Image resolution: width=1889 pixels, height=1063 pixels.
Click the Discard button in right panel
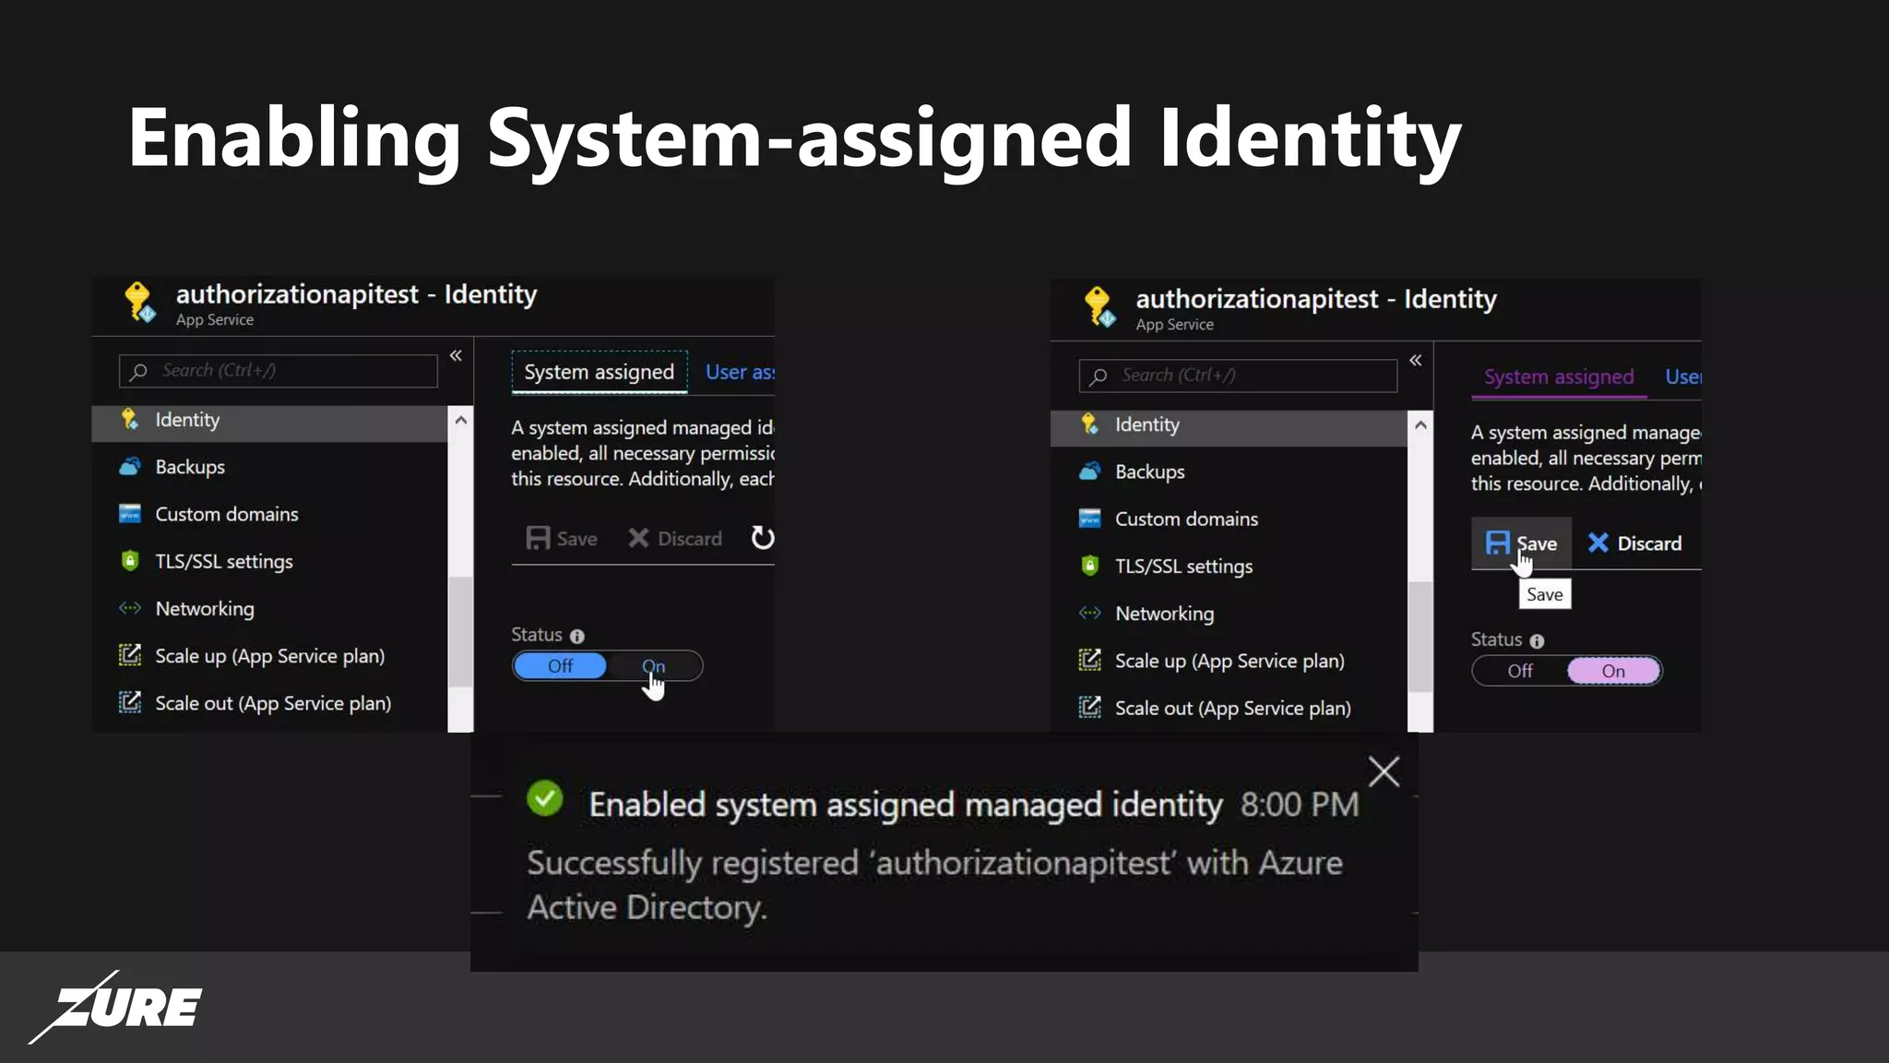coord(1634,543)
